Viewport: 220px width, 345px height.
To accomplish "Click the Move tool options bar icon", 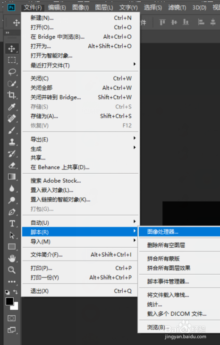I will (x=17, y=23).
